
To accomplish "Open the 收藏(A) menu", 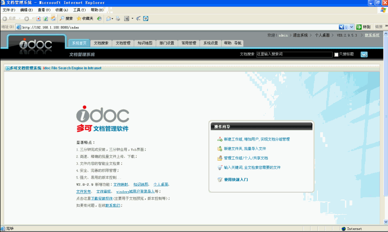I will [x=62, y=10].
